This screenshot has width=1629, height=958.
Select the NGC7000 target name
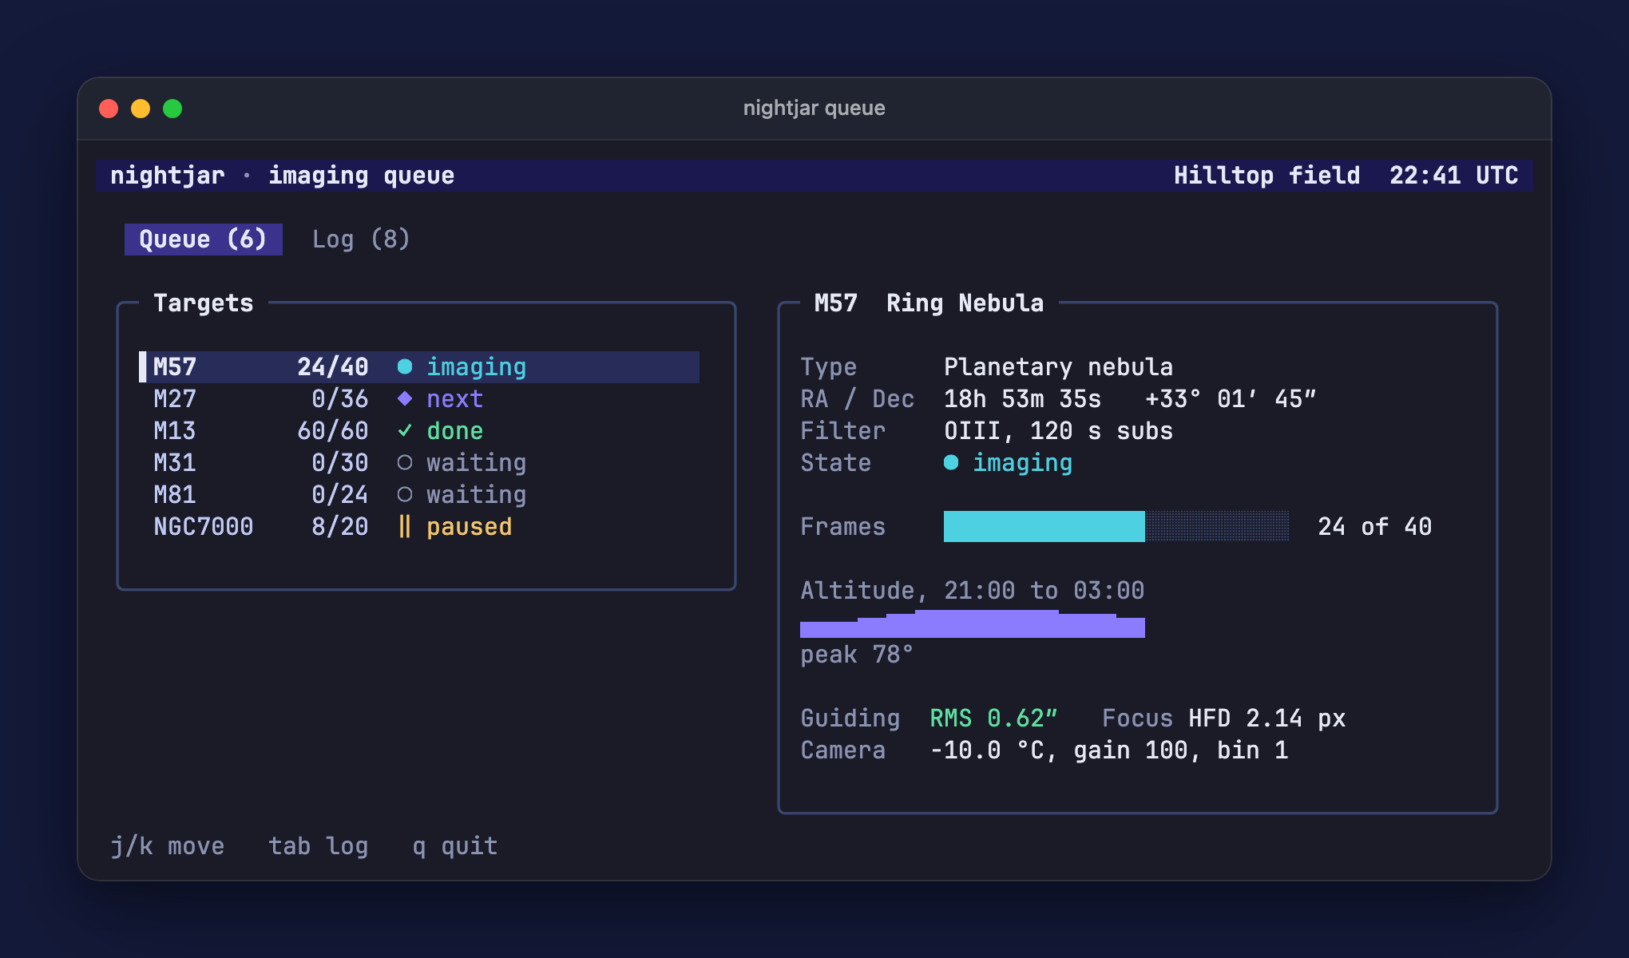[x=204, y=527]
